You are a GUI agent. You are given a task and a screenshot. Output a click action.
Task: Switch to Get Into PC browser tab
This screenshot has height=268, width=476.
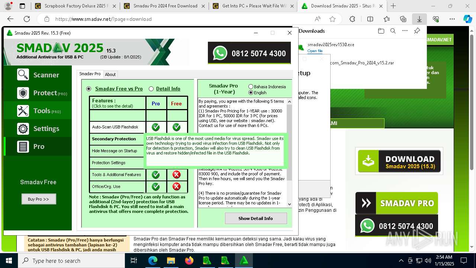(x=253, y=6)
